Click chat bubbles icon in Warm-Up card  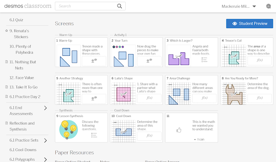(x=94, y=61)
